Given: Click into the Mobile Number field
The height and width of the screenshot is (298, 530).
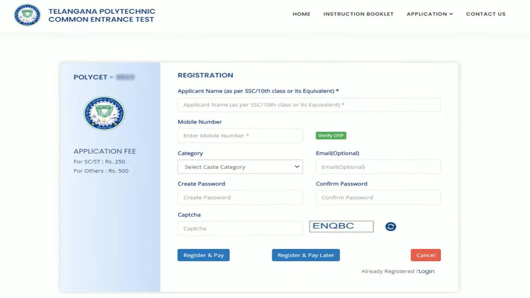Looking at the screenshot, I should click(240, 136).
